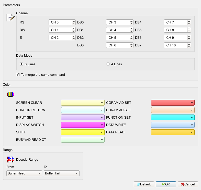Open the DATA READ color dropdown

coord(173,132)
